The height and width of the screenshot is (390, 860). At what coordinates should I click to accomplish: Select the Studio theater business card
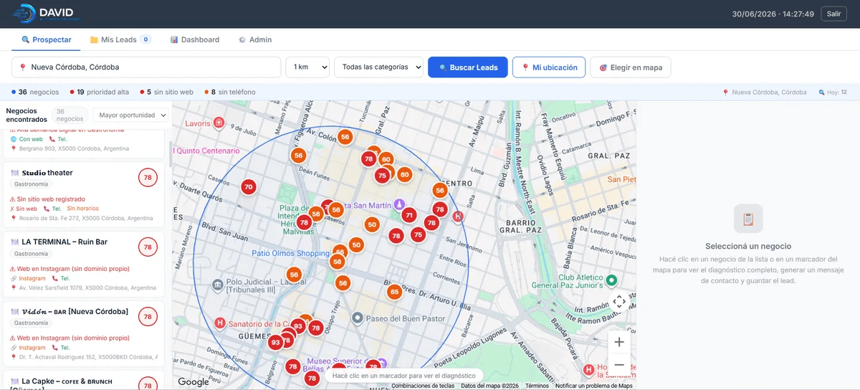pyautogui.click(x=84, y=194)
